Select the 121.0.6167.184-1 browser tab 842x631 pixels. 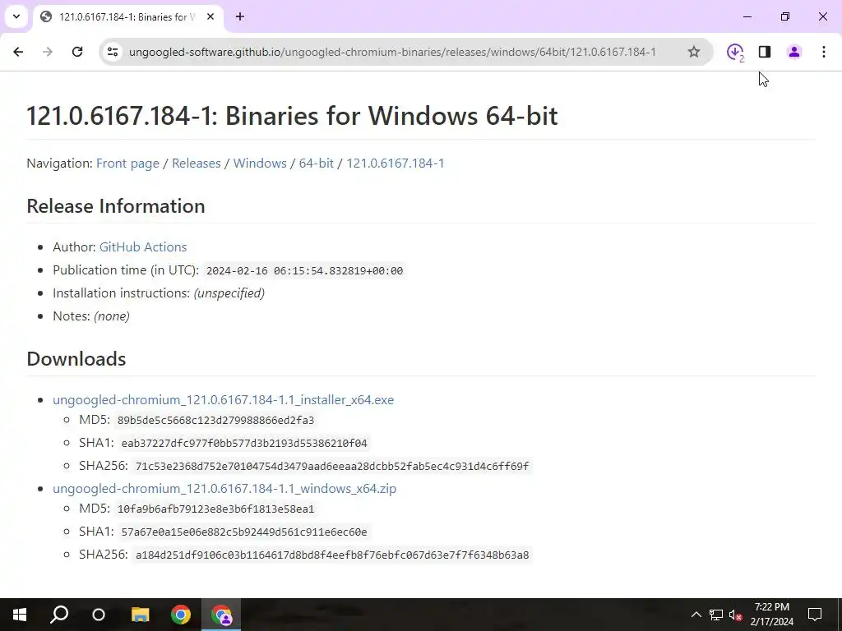click(x=126, y=17)
